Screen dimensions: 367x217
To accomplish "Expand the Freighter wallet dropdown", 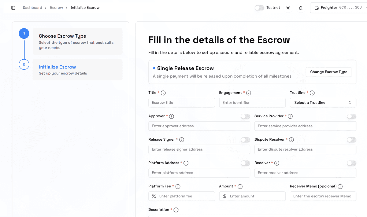I will coord(364,7).
